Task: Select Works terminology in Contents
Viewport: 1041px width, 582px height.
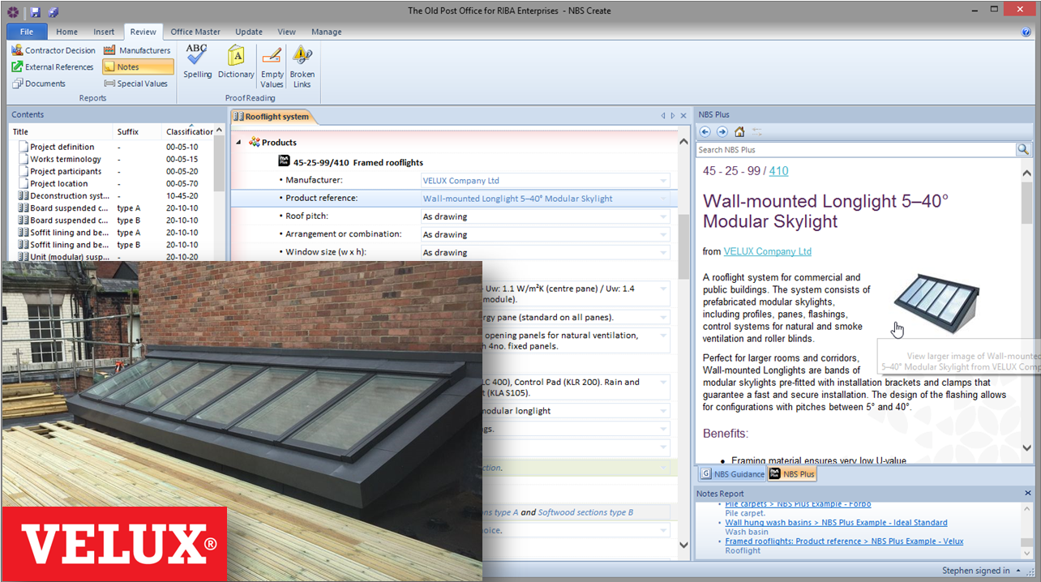Action: click(66, 159)
